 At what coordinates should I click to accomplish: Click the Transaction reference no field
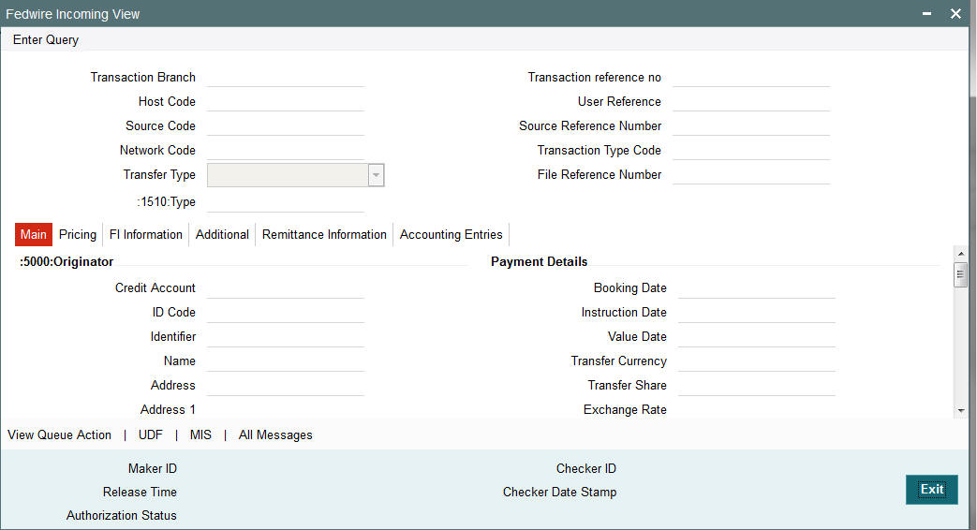tap(751, 78)
